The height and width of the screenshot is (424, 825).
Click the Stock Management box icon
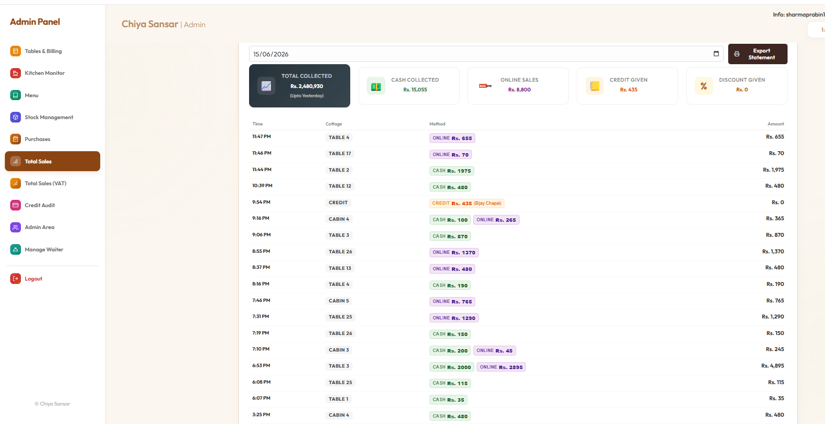point(16,117)
